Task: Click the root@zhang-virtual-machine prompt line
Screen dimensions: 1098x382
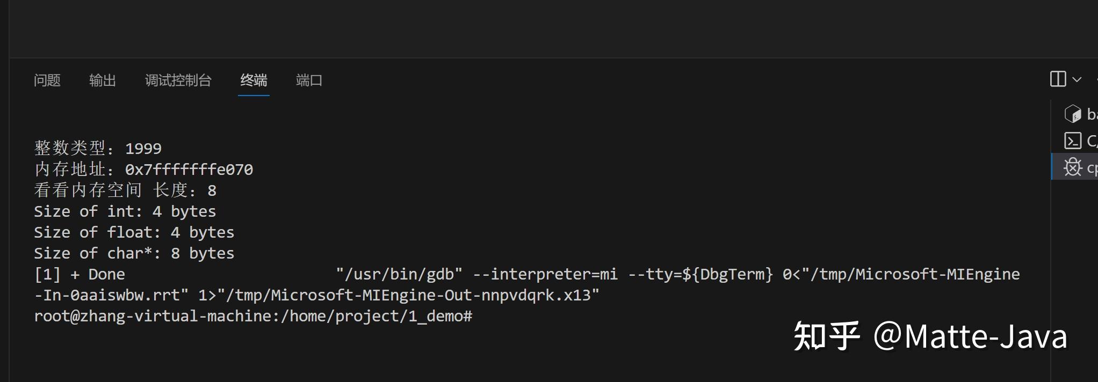Action: tap(252, 316)
